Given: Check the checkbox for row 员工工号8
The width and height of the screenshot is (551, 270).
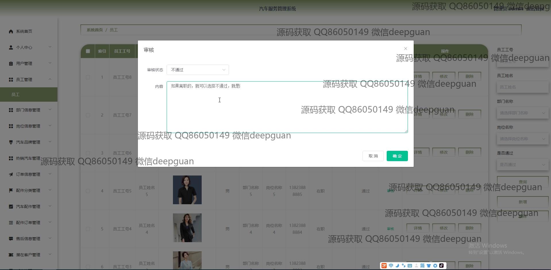Looking at the screenshot, I should pyautogui.click(x=88, y=77).
